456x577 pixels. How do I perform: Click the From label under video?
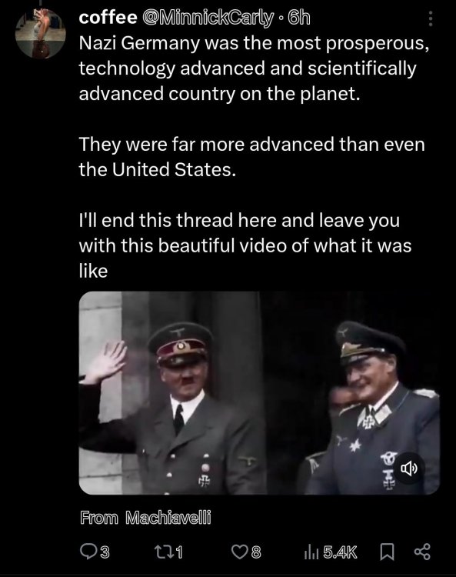click(x=99, y=518)
